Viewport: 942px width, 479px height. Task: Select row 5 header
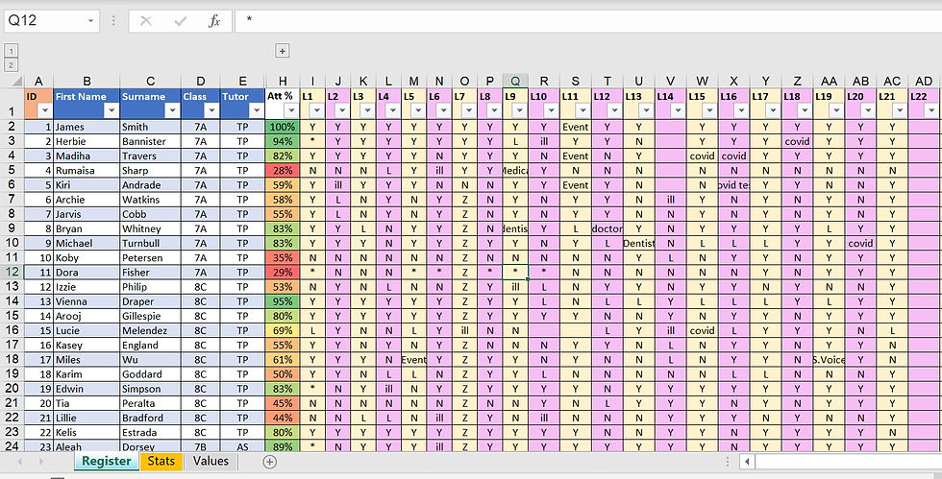(x=12, y=171)
